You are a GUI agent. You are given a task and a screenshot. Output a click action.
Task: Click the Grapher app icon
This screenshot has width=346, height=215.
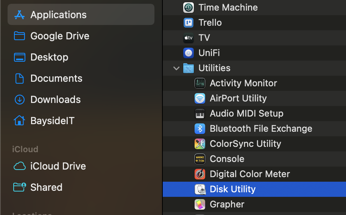(199, 204)
